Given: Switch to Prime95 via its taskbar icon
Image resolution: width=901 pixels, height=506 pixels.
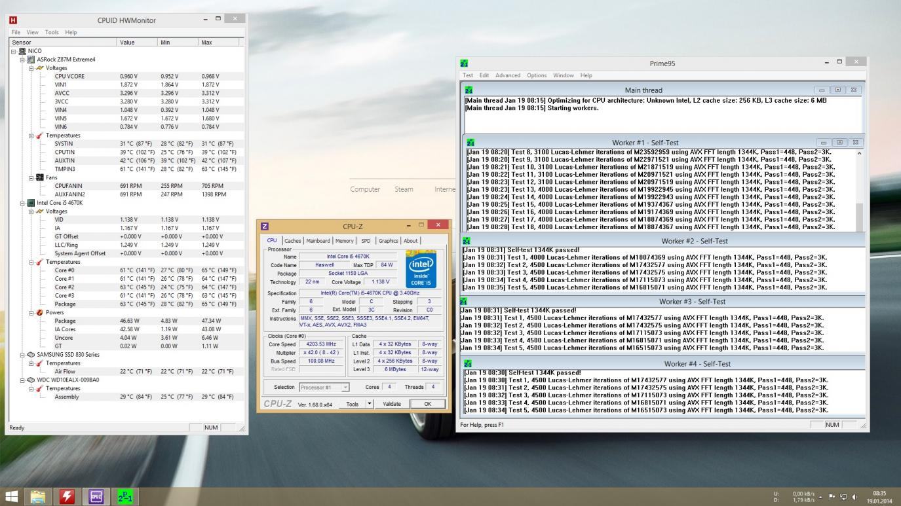Looking at the screenshot, I should point(125,496).
